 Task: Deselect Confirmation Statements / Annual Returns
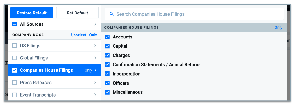[107, 65]
